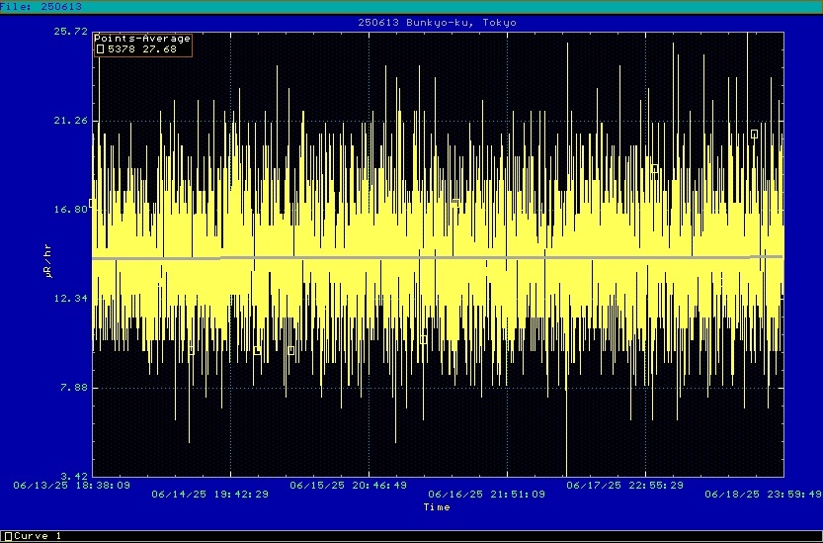
Task: Click the square data marker on the chart's left edge
Action: (92, 202)
